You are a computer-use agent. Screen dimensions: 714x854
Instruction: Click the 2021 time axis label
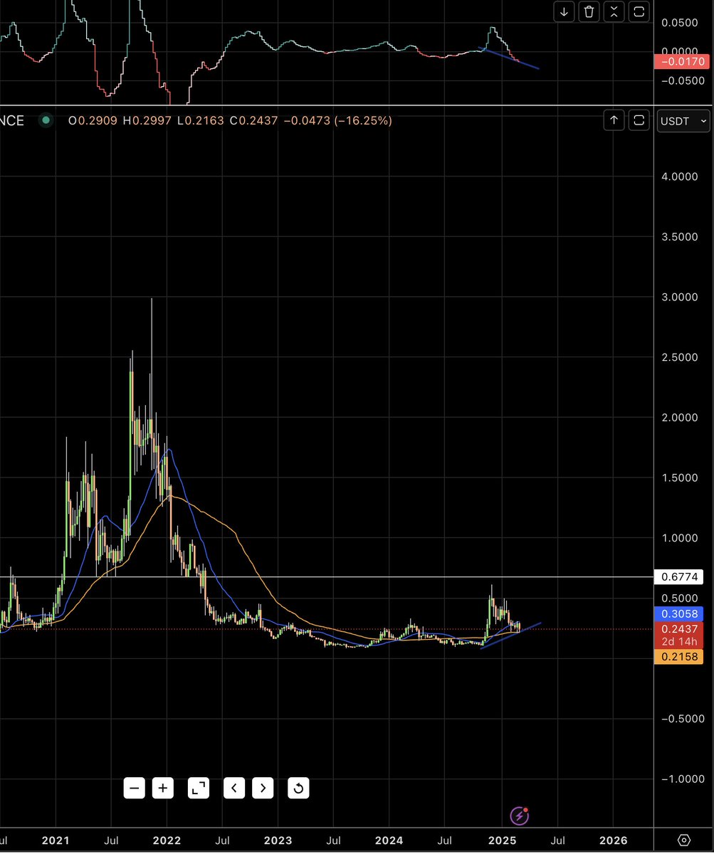(56, 840)
